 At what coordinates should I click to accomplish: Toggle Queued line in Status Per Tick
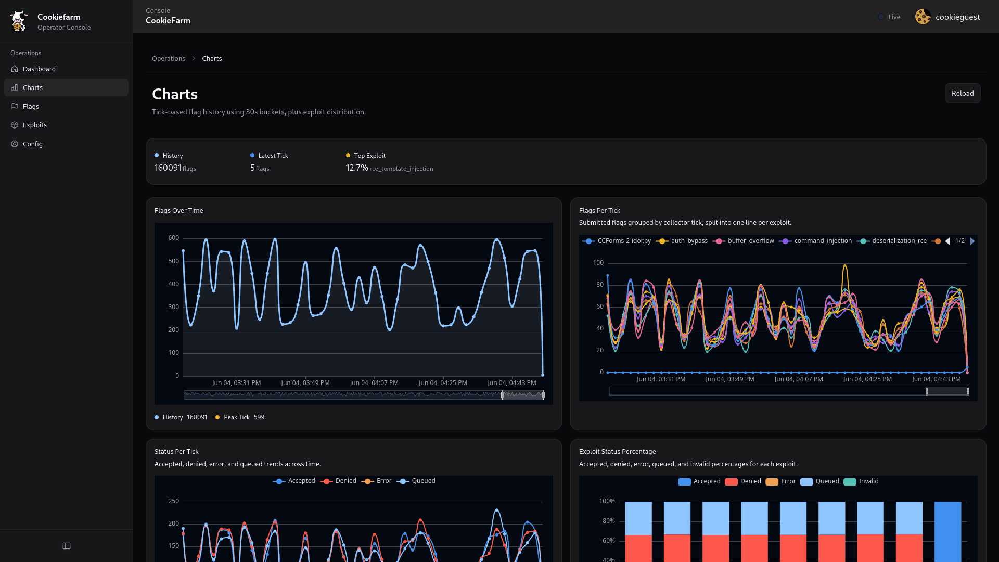[416, 481]
